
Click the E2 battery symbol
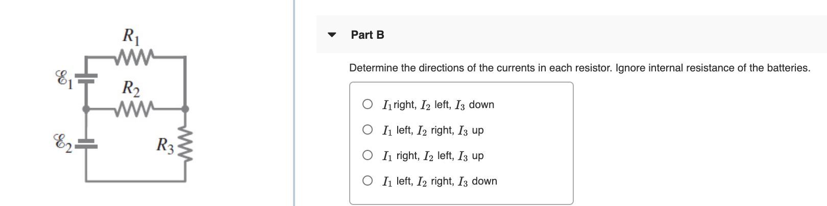pyautogui.click(x=86, y=143)
